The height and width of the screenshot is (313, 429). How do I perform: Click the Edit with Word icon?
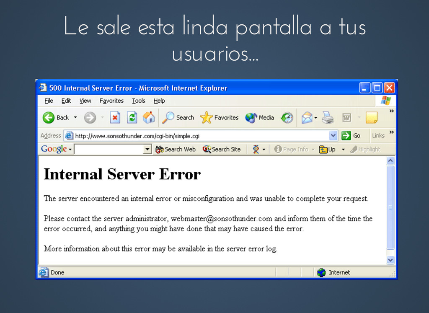coord(346,118)
